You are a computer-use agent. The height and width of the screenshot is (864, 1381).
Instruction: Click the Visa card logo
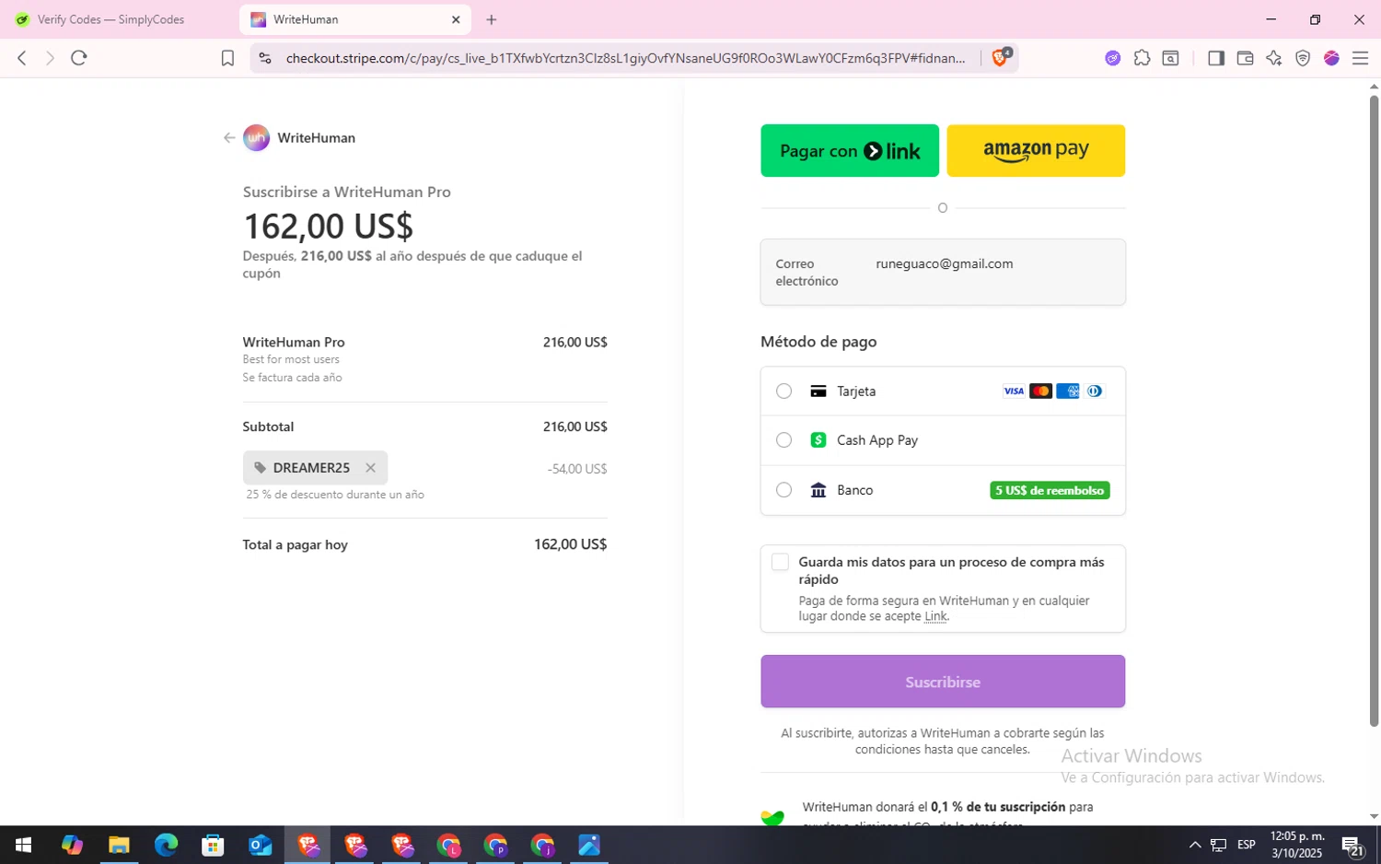[1014, 391]
